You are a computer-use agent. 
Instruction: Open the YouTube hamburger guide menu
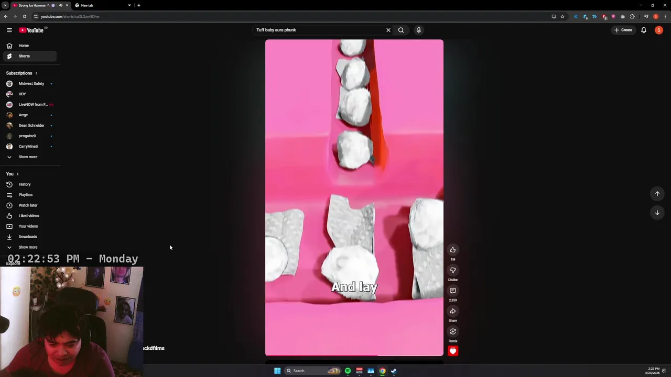[x=9, y=30]
